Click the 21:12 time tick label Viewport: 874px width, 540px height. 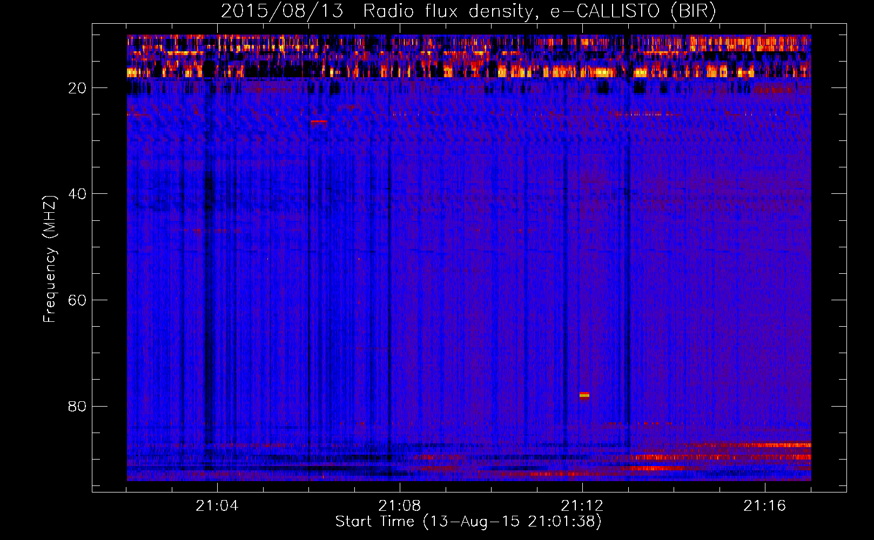tap(582, 506)
